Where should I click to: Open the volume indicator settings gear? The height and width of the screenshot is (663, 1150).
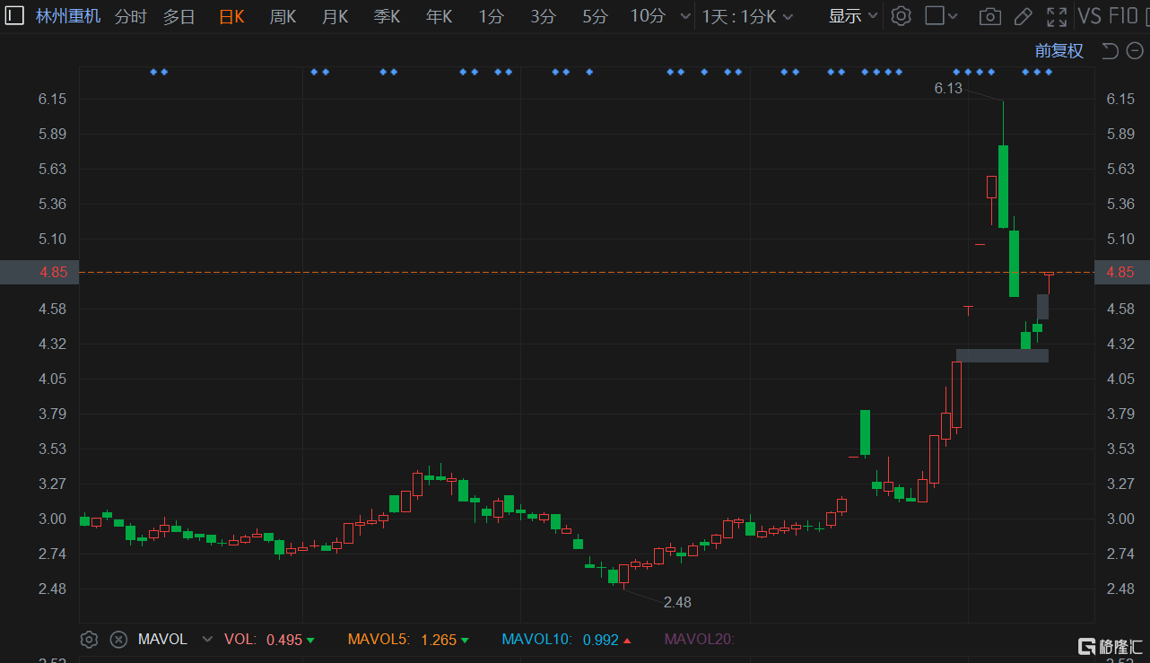pos(89,640)
